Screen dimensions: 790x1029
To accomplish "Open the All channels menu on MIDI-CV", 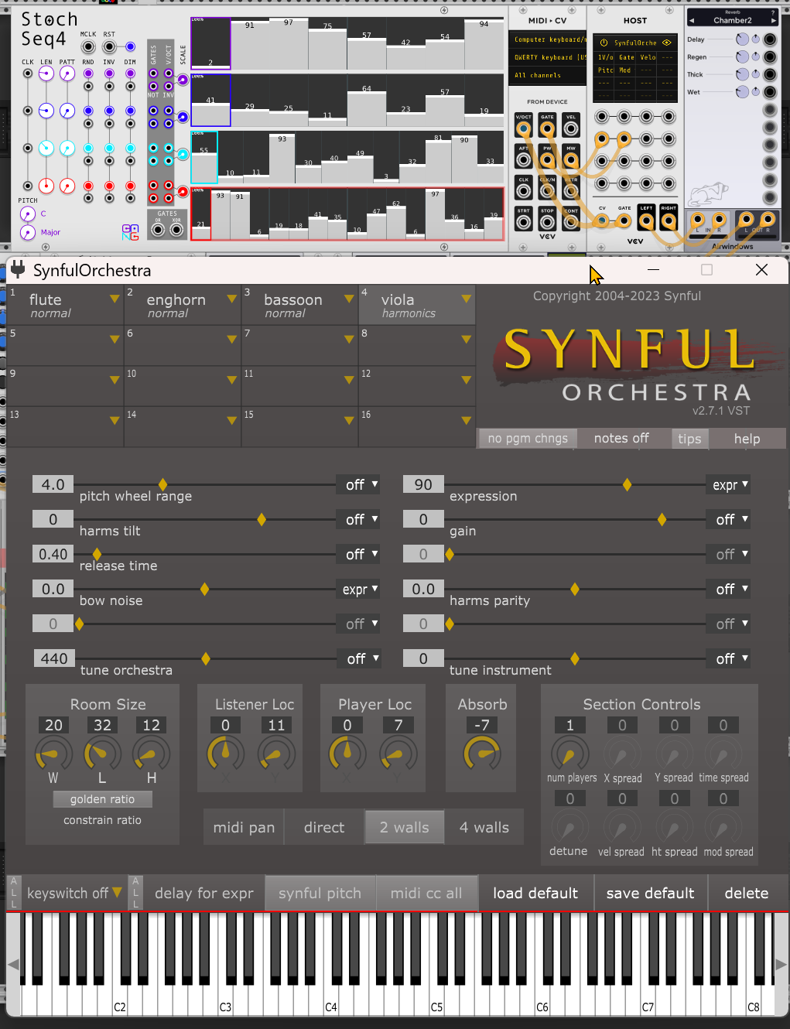I will tap(549, 75).
